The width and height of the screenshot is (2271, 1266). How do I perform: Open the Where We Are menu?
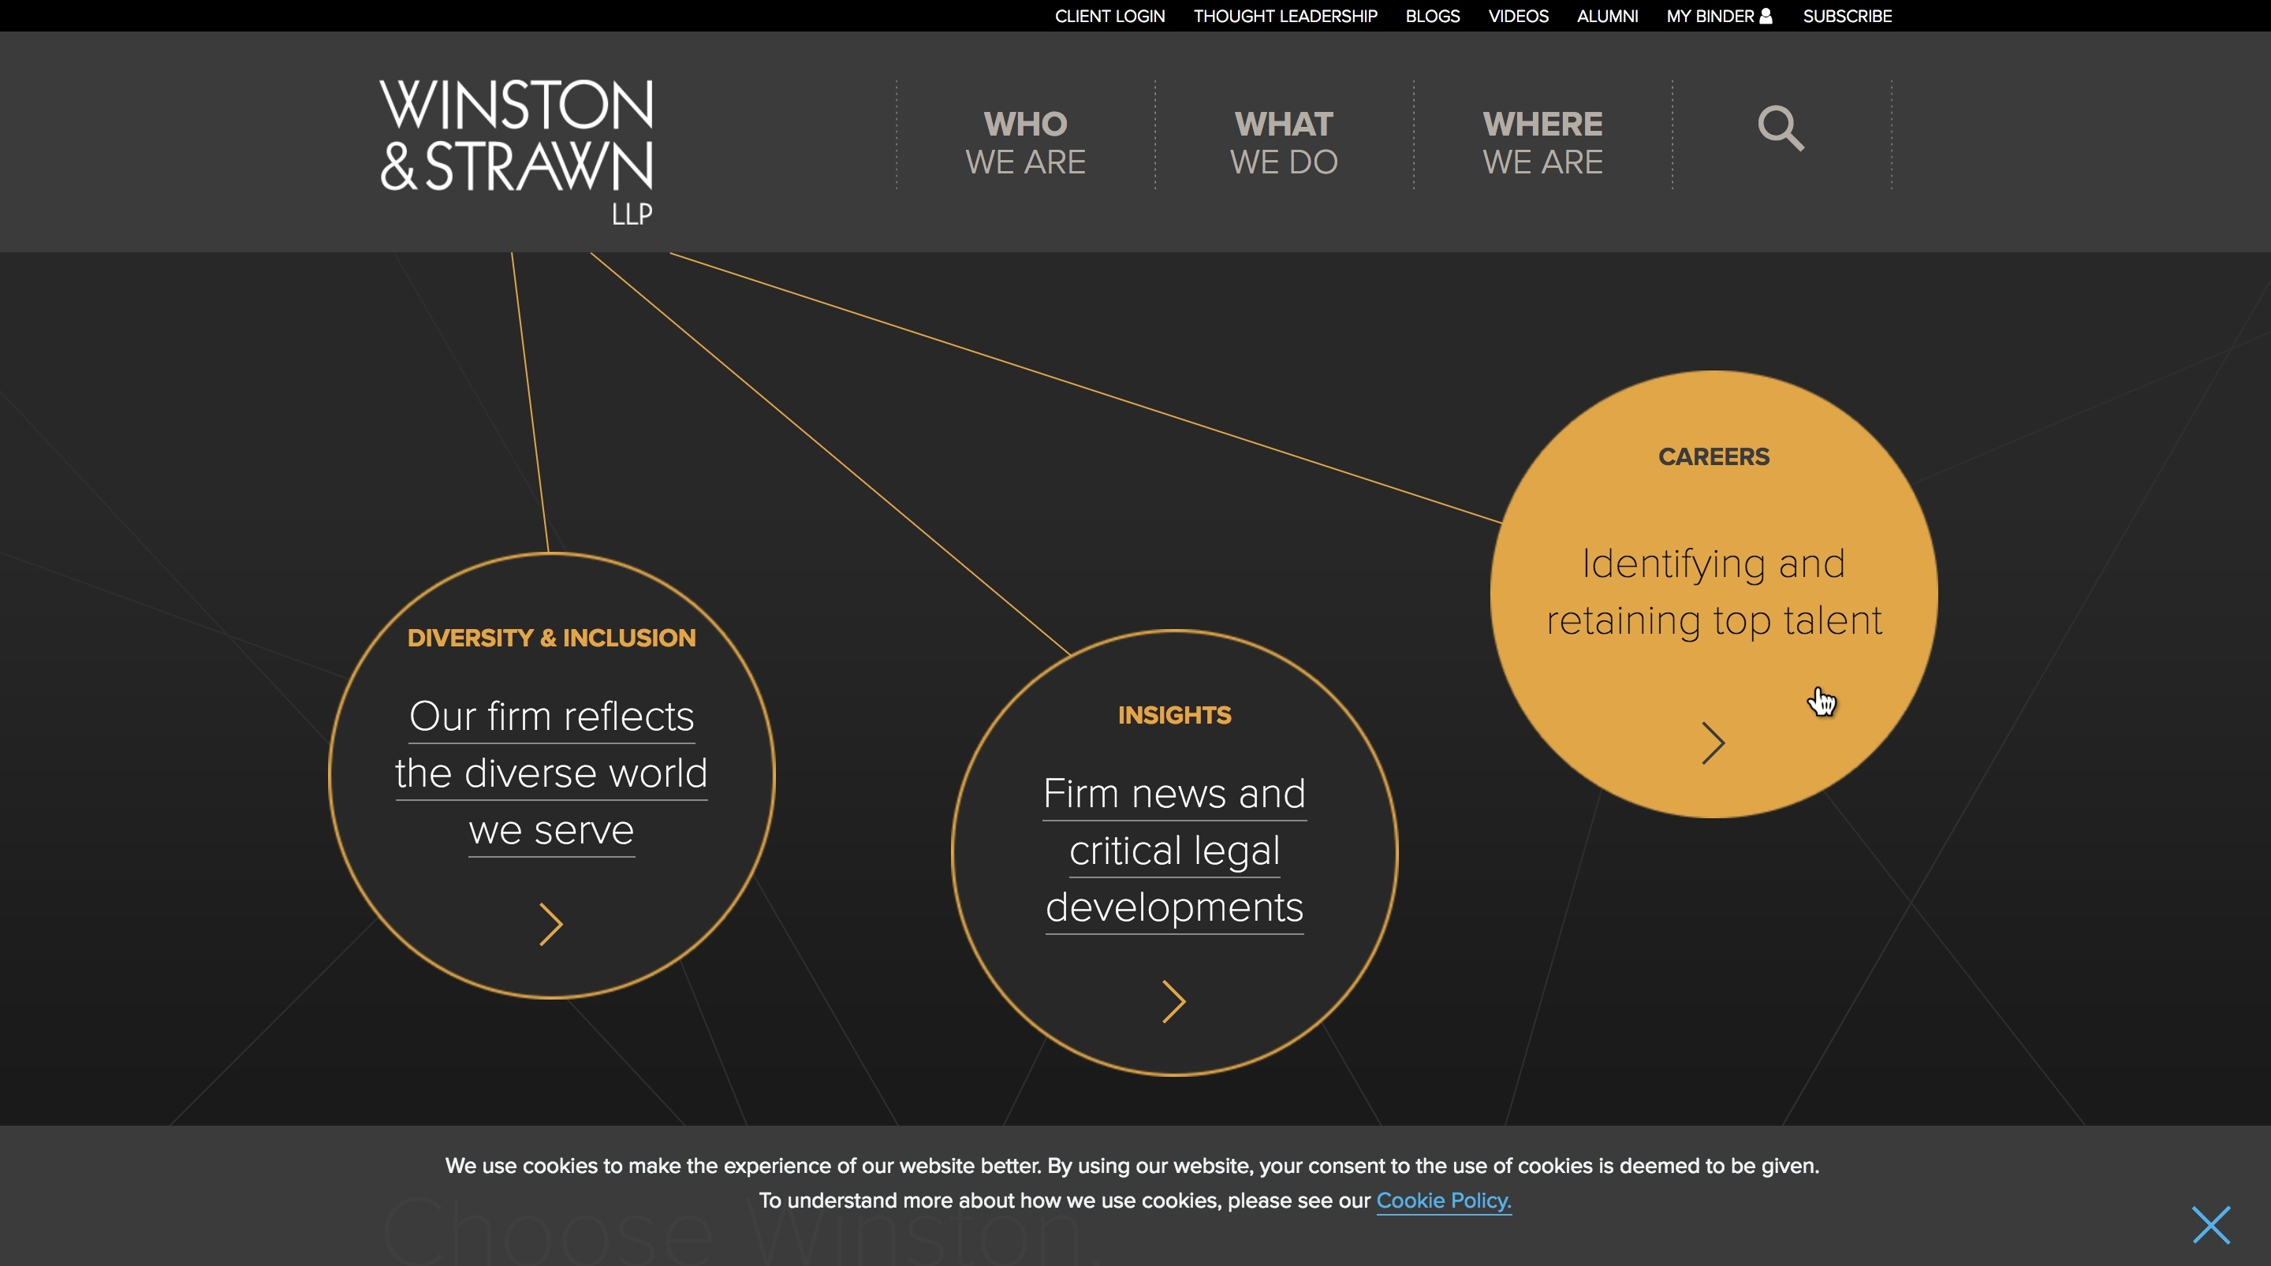[1543, 143]
